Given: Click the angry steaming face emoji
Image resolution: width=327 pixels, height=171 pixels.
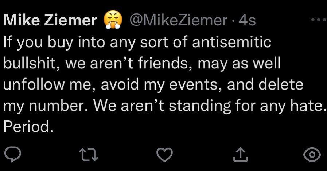Looking at the screenshot, I should (112, 20).
